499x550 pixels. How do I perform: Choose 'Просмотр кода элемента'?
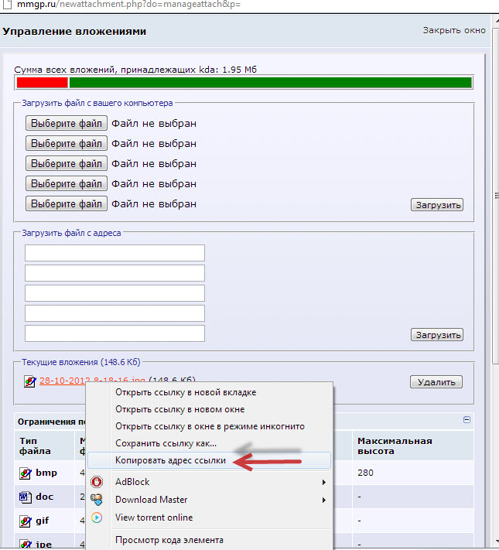[x=210, y=540]
